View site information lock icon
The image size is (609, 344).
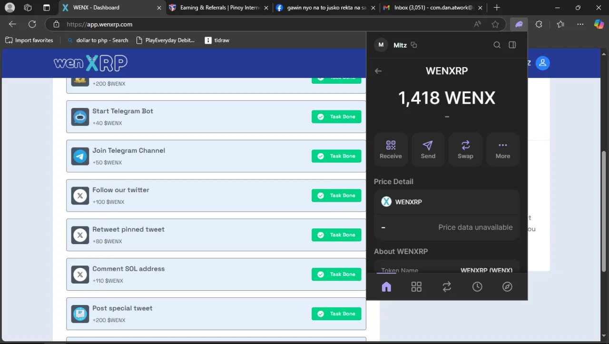pos(56,24)
